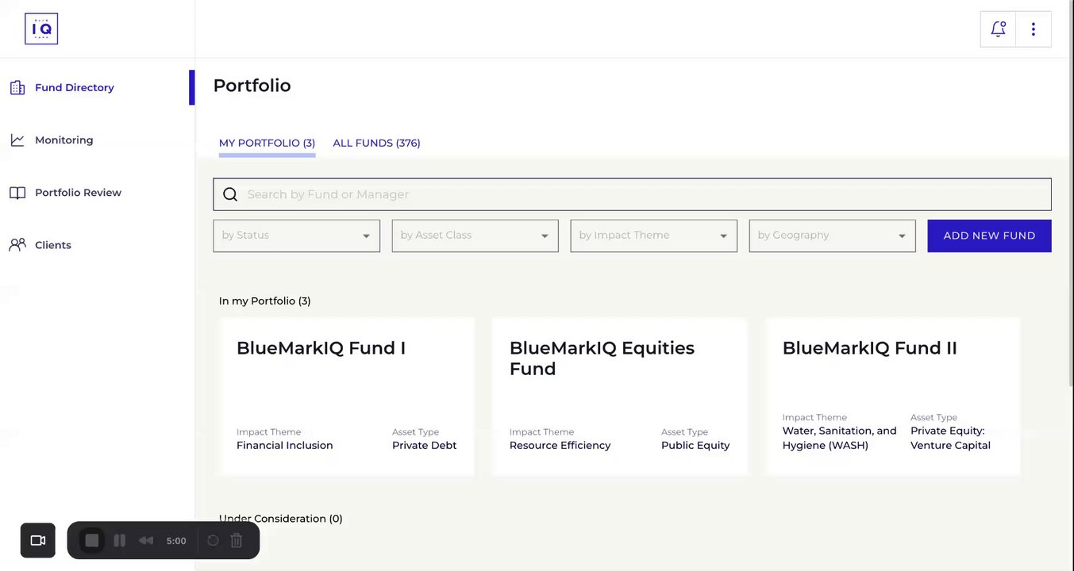
Task: Navigate to Clients page
Action: pyautogui.click(x=53, y=245)
